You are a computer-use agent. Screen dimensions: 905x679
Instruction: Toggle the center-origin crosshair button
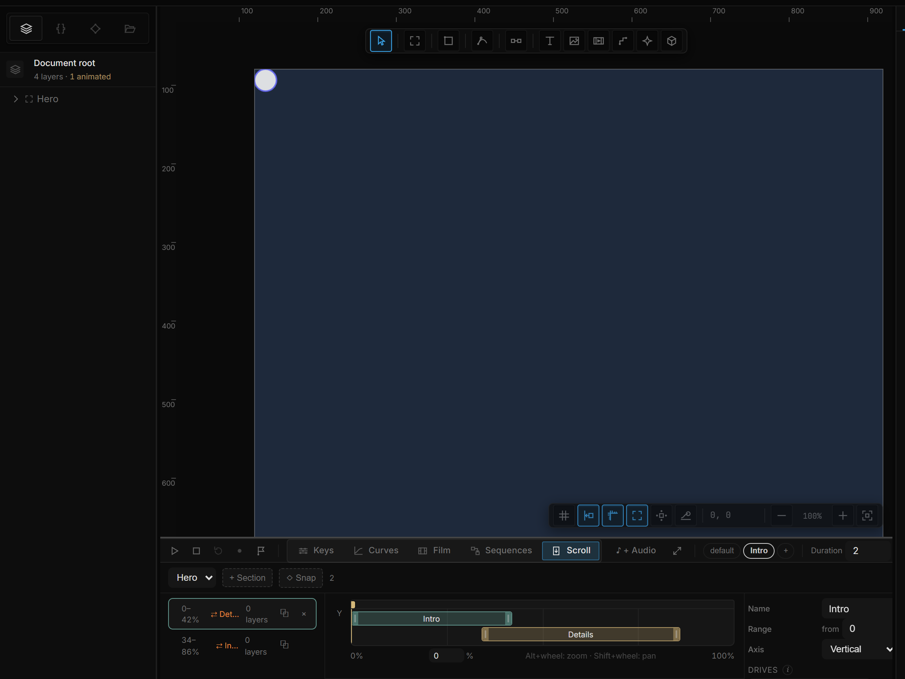pos(661,516)
